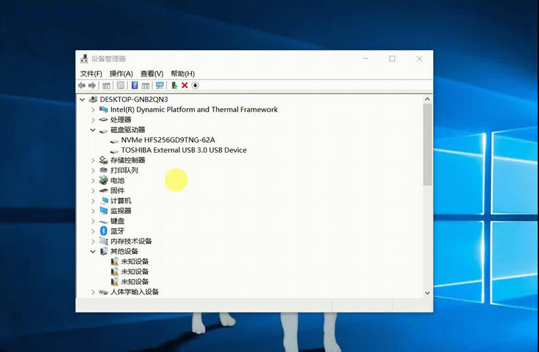Select TOSHIBA External USB 3.0 USB Device
539x352 pixels.
click(184, 150)
